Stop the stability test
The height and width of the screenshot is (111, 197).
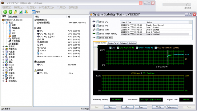[x=110, y=107]
